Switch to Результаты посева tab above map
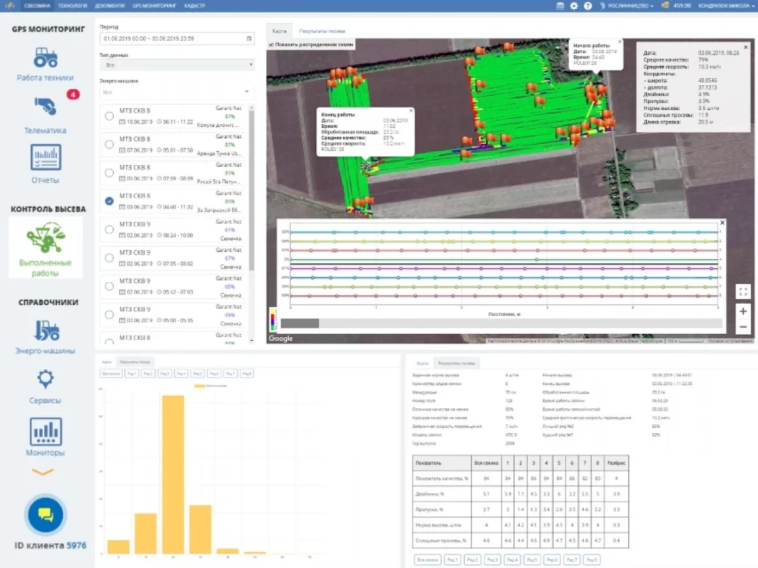This screenshot has width=758, height=568. (322, 31)
